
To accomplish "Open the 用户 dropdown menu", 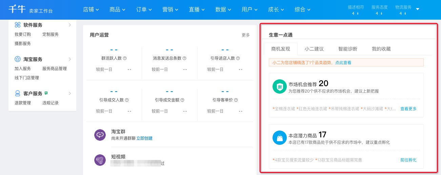I will click(x=249, y=9).
